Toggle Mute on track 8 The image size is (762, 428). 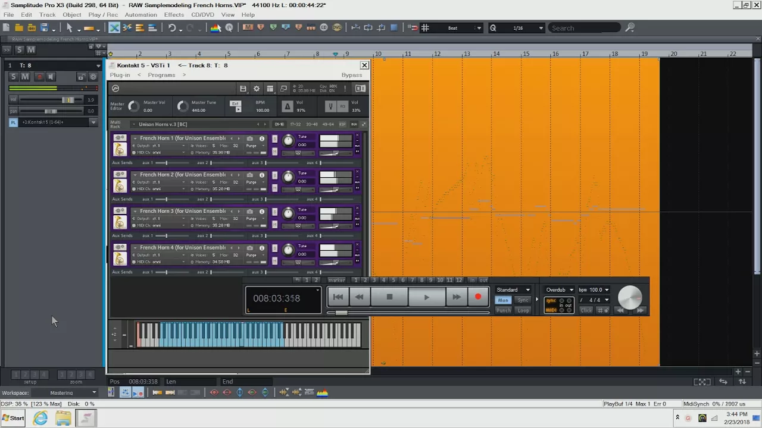pyautogui.click(x=25, y=77)
